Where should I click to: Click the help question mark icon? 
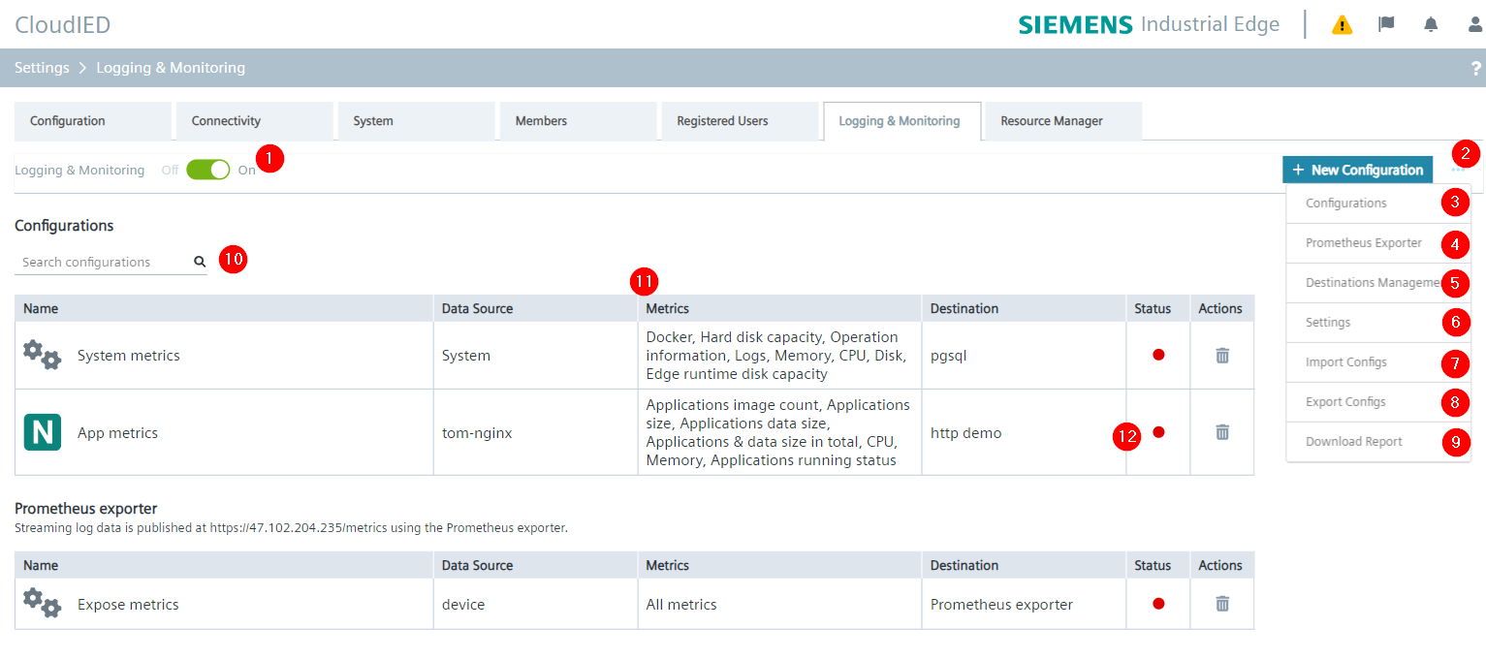pyautogui.click(x=1475, y=68)
